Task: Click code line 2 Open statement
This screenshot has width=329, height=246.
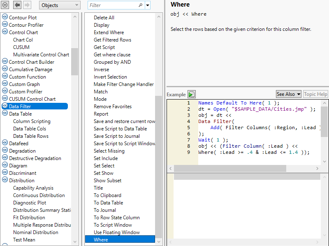Action: (257, 109)
